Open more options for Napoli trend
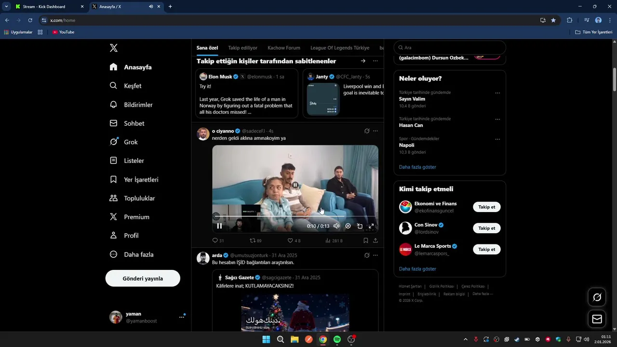Image resolution: width=617 pixels, height=347 pixels. tap(497, 139)
